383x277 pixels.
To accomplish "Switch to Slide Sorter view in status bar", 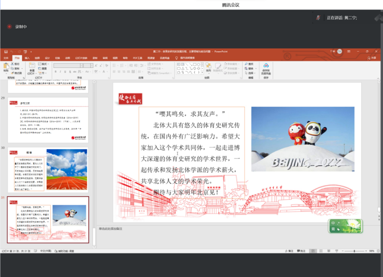I will [321, 250].
